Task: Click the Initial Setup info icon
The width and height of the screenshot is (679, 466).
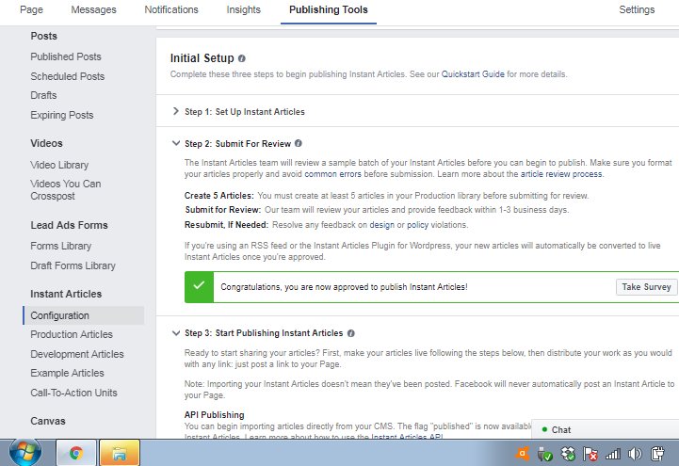Action: pyautogui.click(x=242, y=58)
